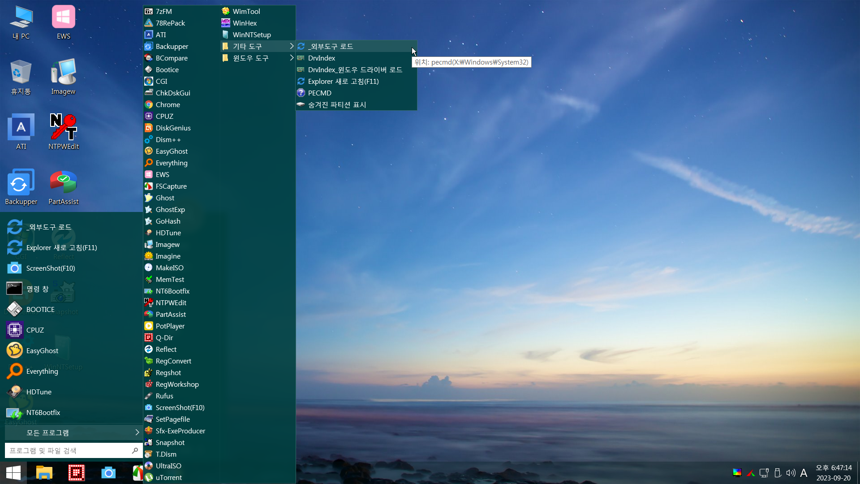The image size is (860, 484).
Task: Select DrvIndex in the submenu
Action: 356,58
